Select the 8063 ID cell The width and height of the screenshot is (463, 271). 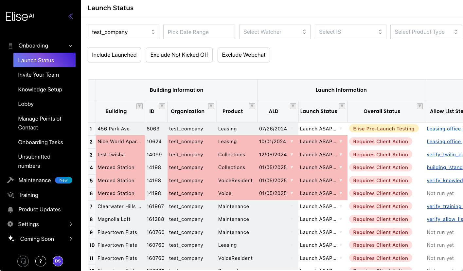tap(156, 129)
